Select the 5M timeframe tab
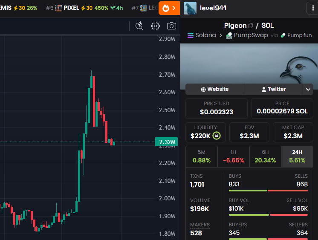The image size is (318, 240). coord(202,156)
